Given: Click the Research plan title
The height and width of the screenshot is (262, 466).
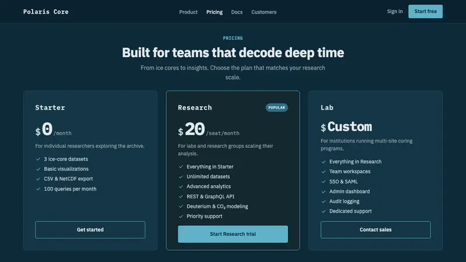Looking at the screenshot, I should point(195,108).
